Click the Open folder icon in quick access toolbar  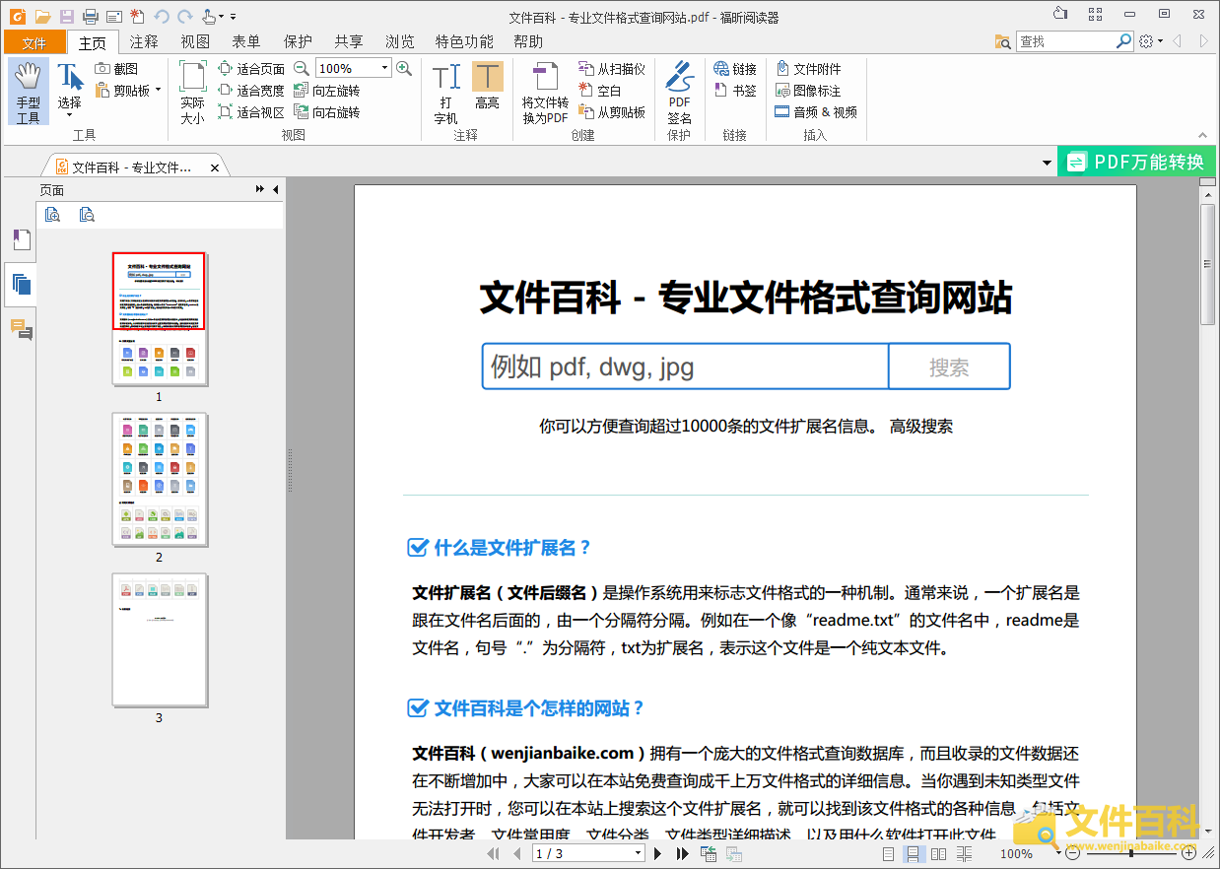point(42,16)
